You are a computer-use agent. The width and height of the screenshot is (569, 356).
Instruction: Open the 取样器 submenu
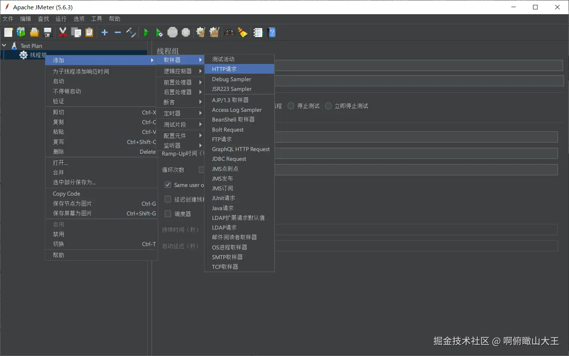pyautogui.click(x=180, y=60)
